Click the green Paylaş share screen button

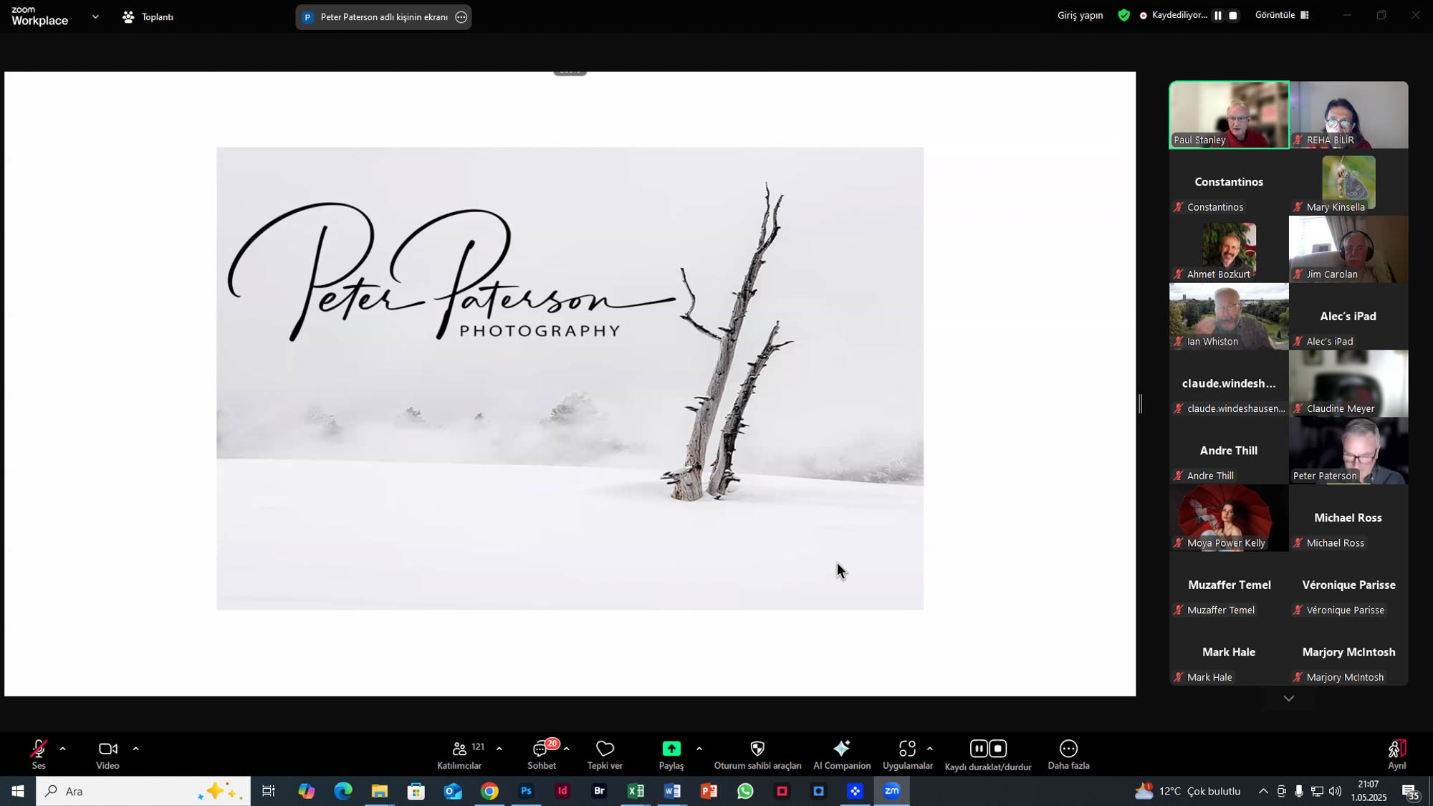[x=671, y=754]
